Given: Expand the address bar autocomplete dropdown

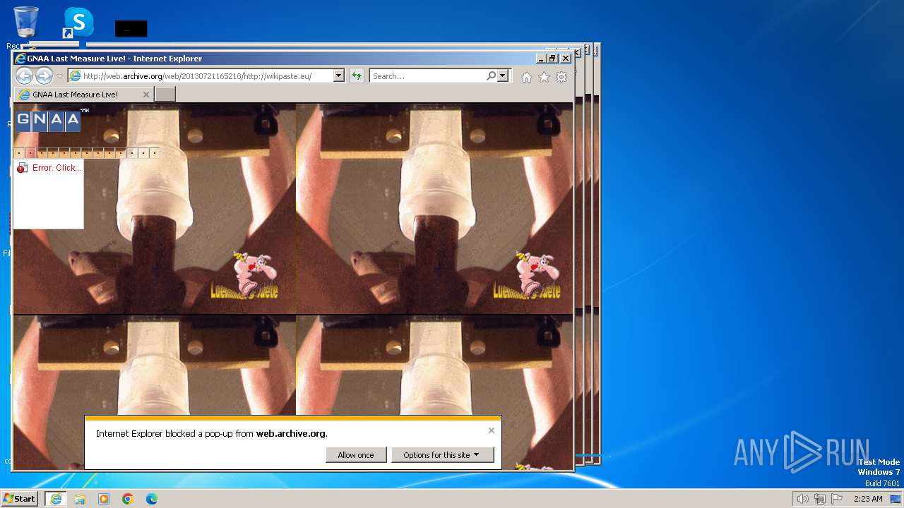Looking at the screenshot, I should (x=339, y=76).
